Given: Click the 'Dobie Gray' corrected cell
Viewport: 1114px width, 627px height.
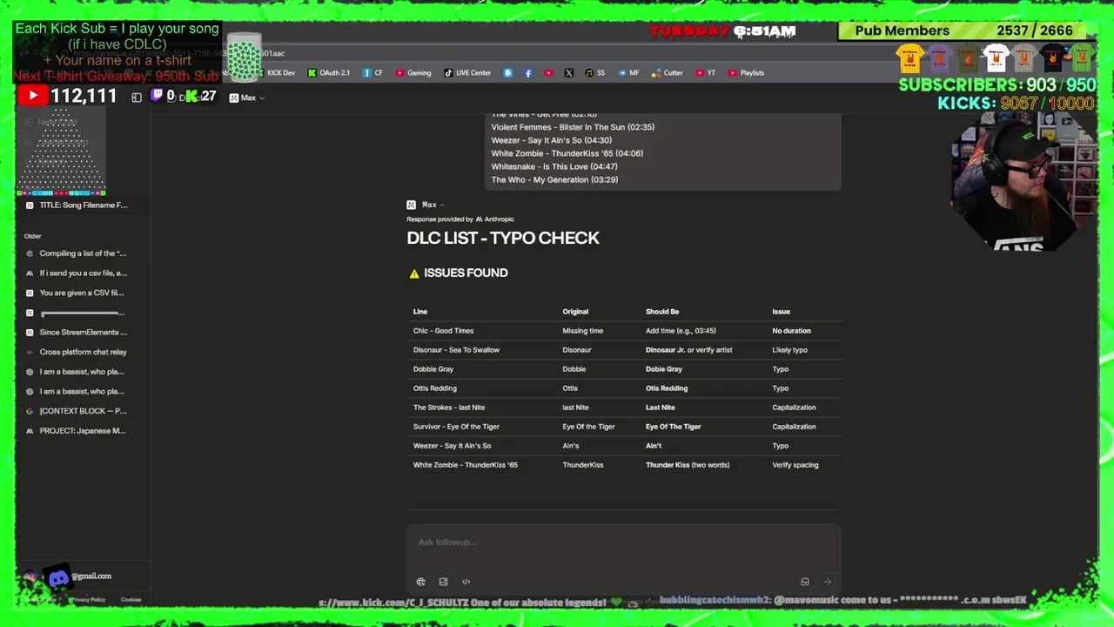Looking at the screenshot, I should 664,369.
